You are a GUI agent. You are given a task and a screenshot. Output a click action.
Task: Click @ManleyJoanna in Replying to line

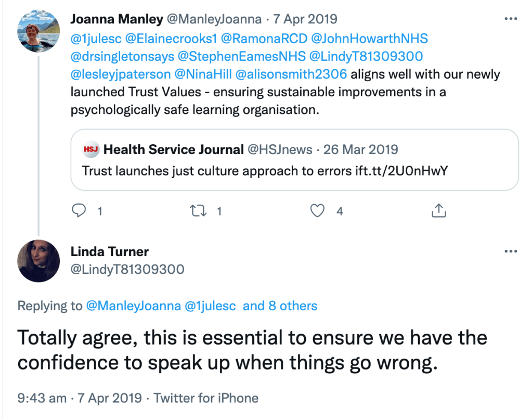click(133, 306)
